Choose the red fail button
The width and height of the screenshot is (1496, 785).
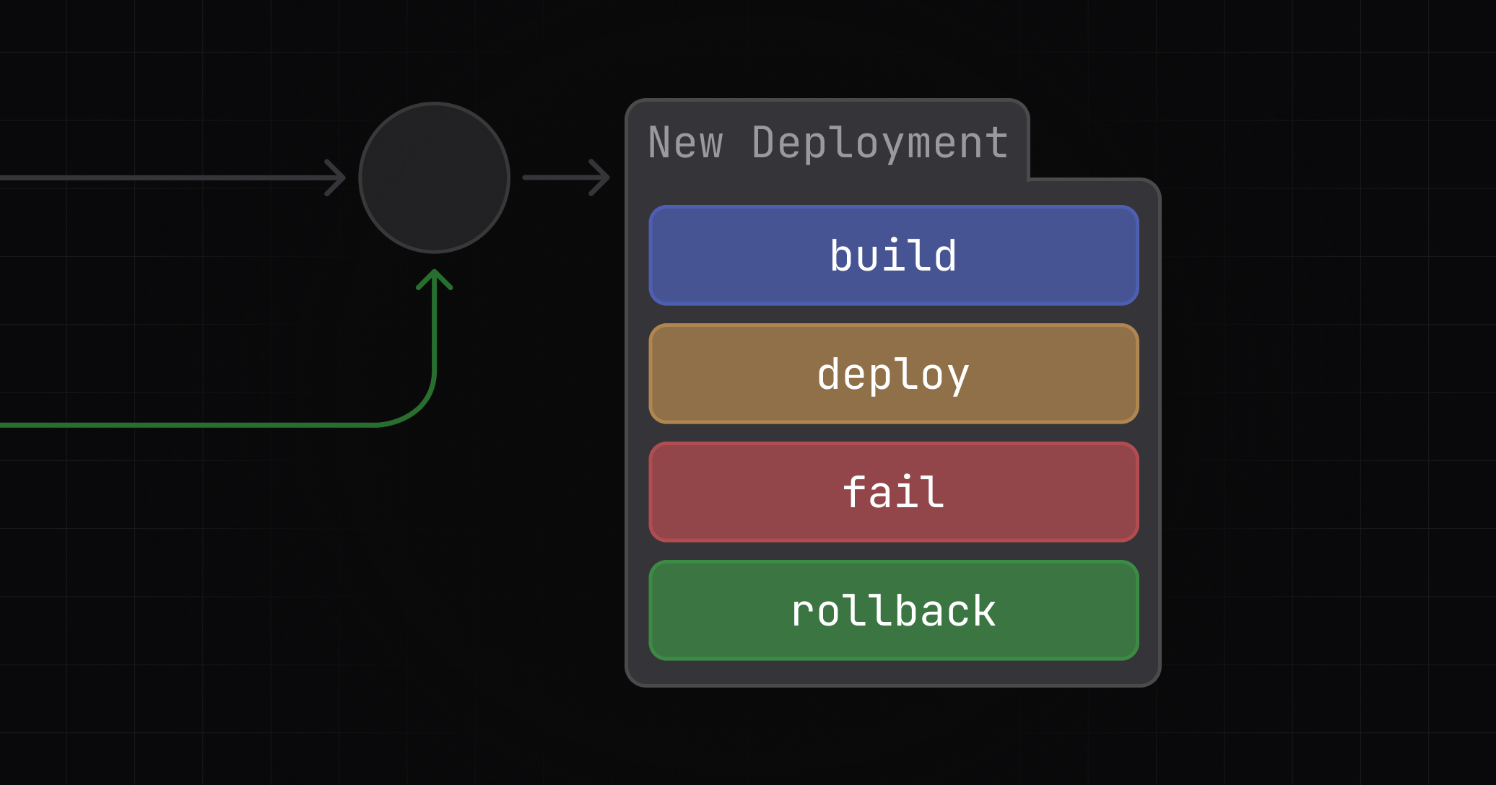tap(894, 492)
